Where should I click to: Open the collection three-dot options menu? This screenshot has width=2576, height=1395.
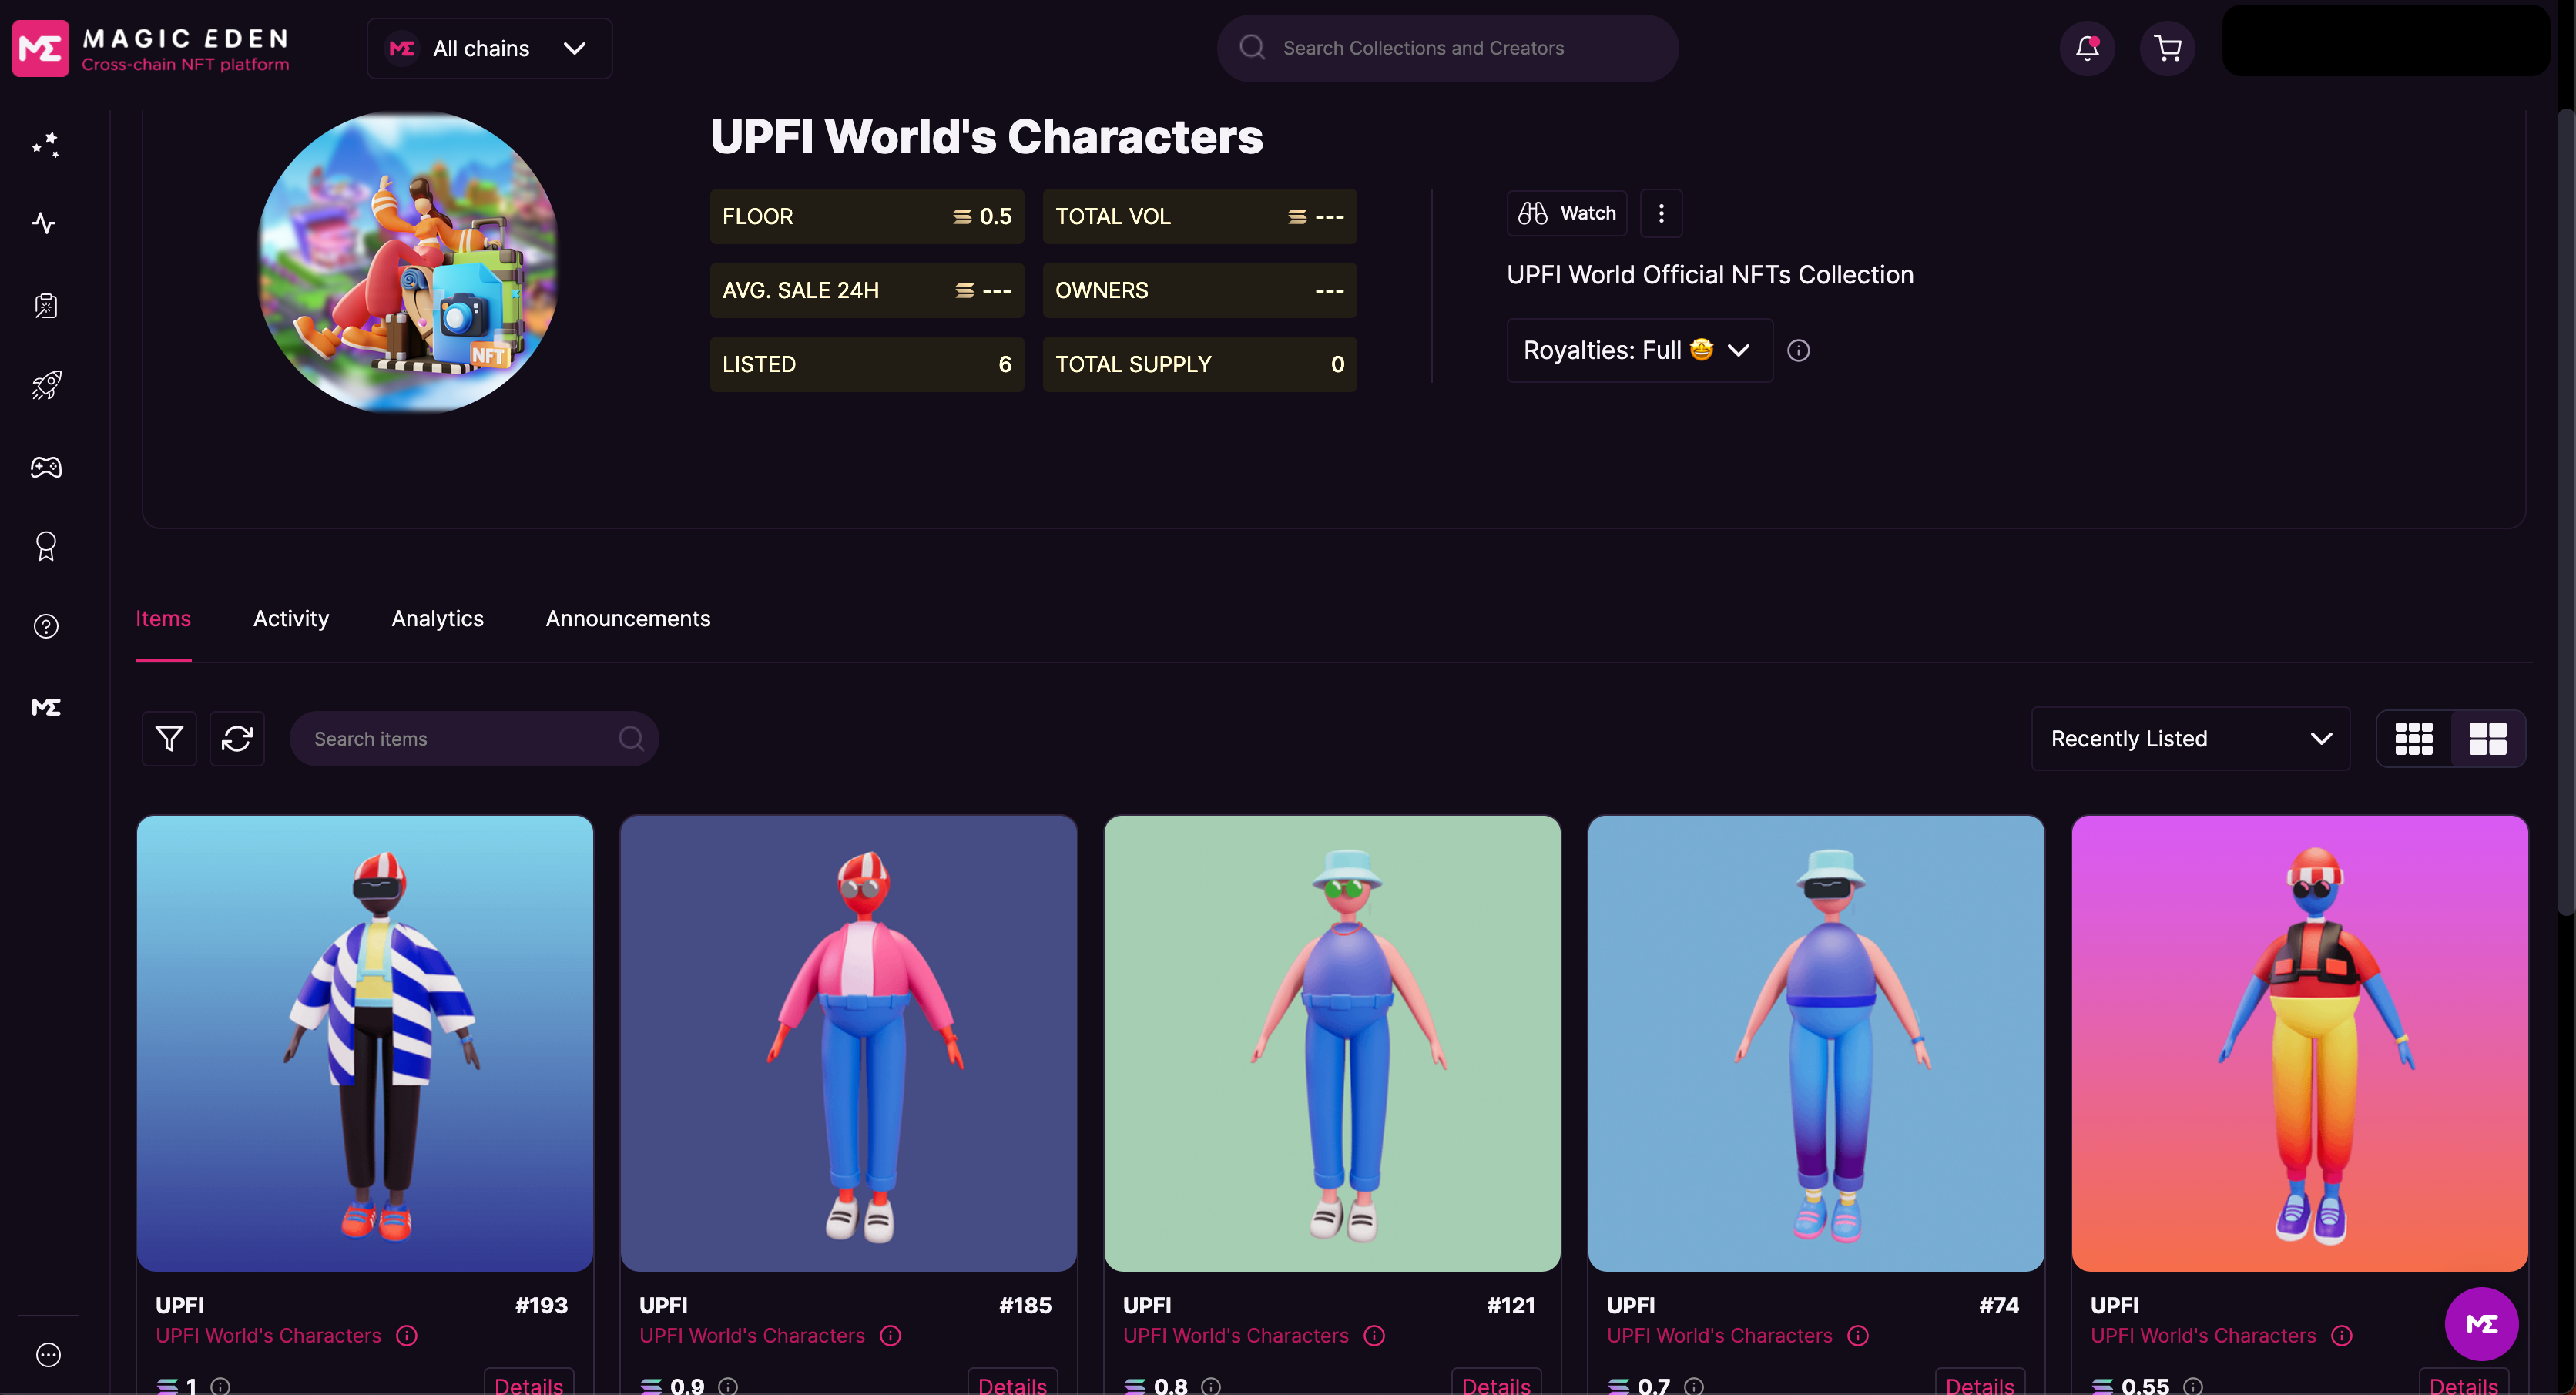click(1661, 213)
